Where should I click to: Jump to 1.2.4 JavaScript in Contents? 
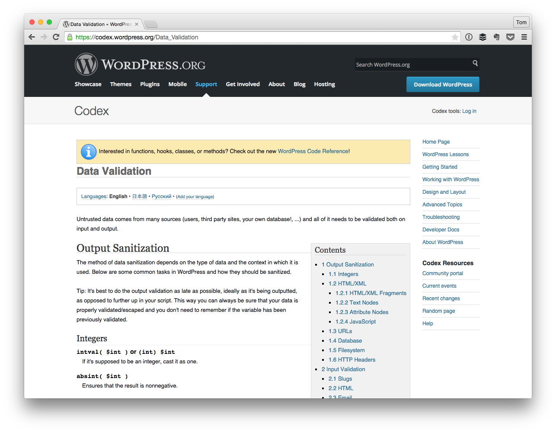355,322
